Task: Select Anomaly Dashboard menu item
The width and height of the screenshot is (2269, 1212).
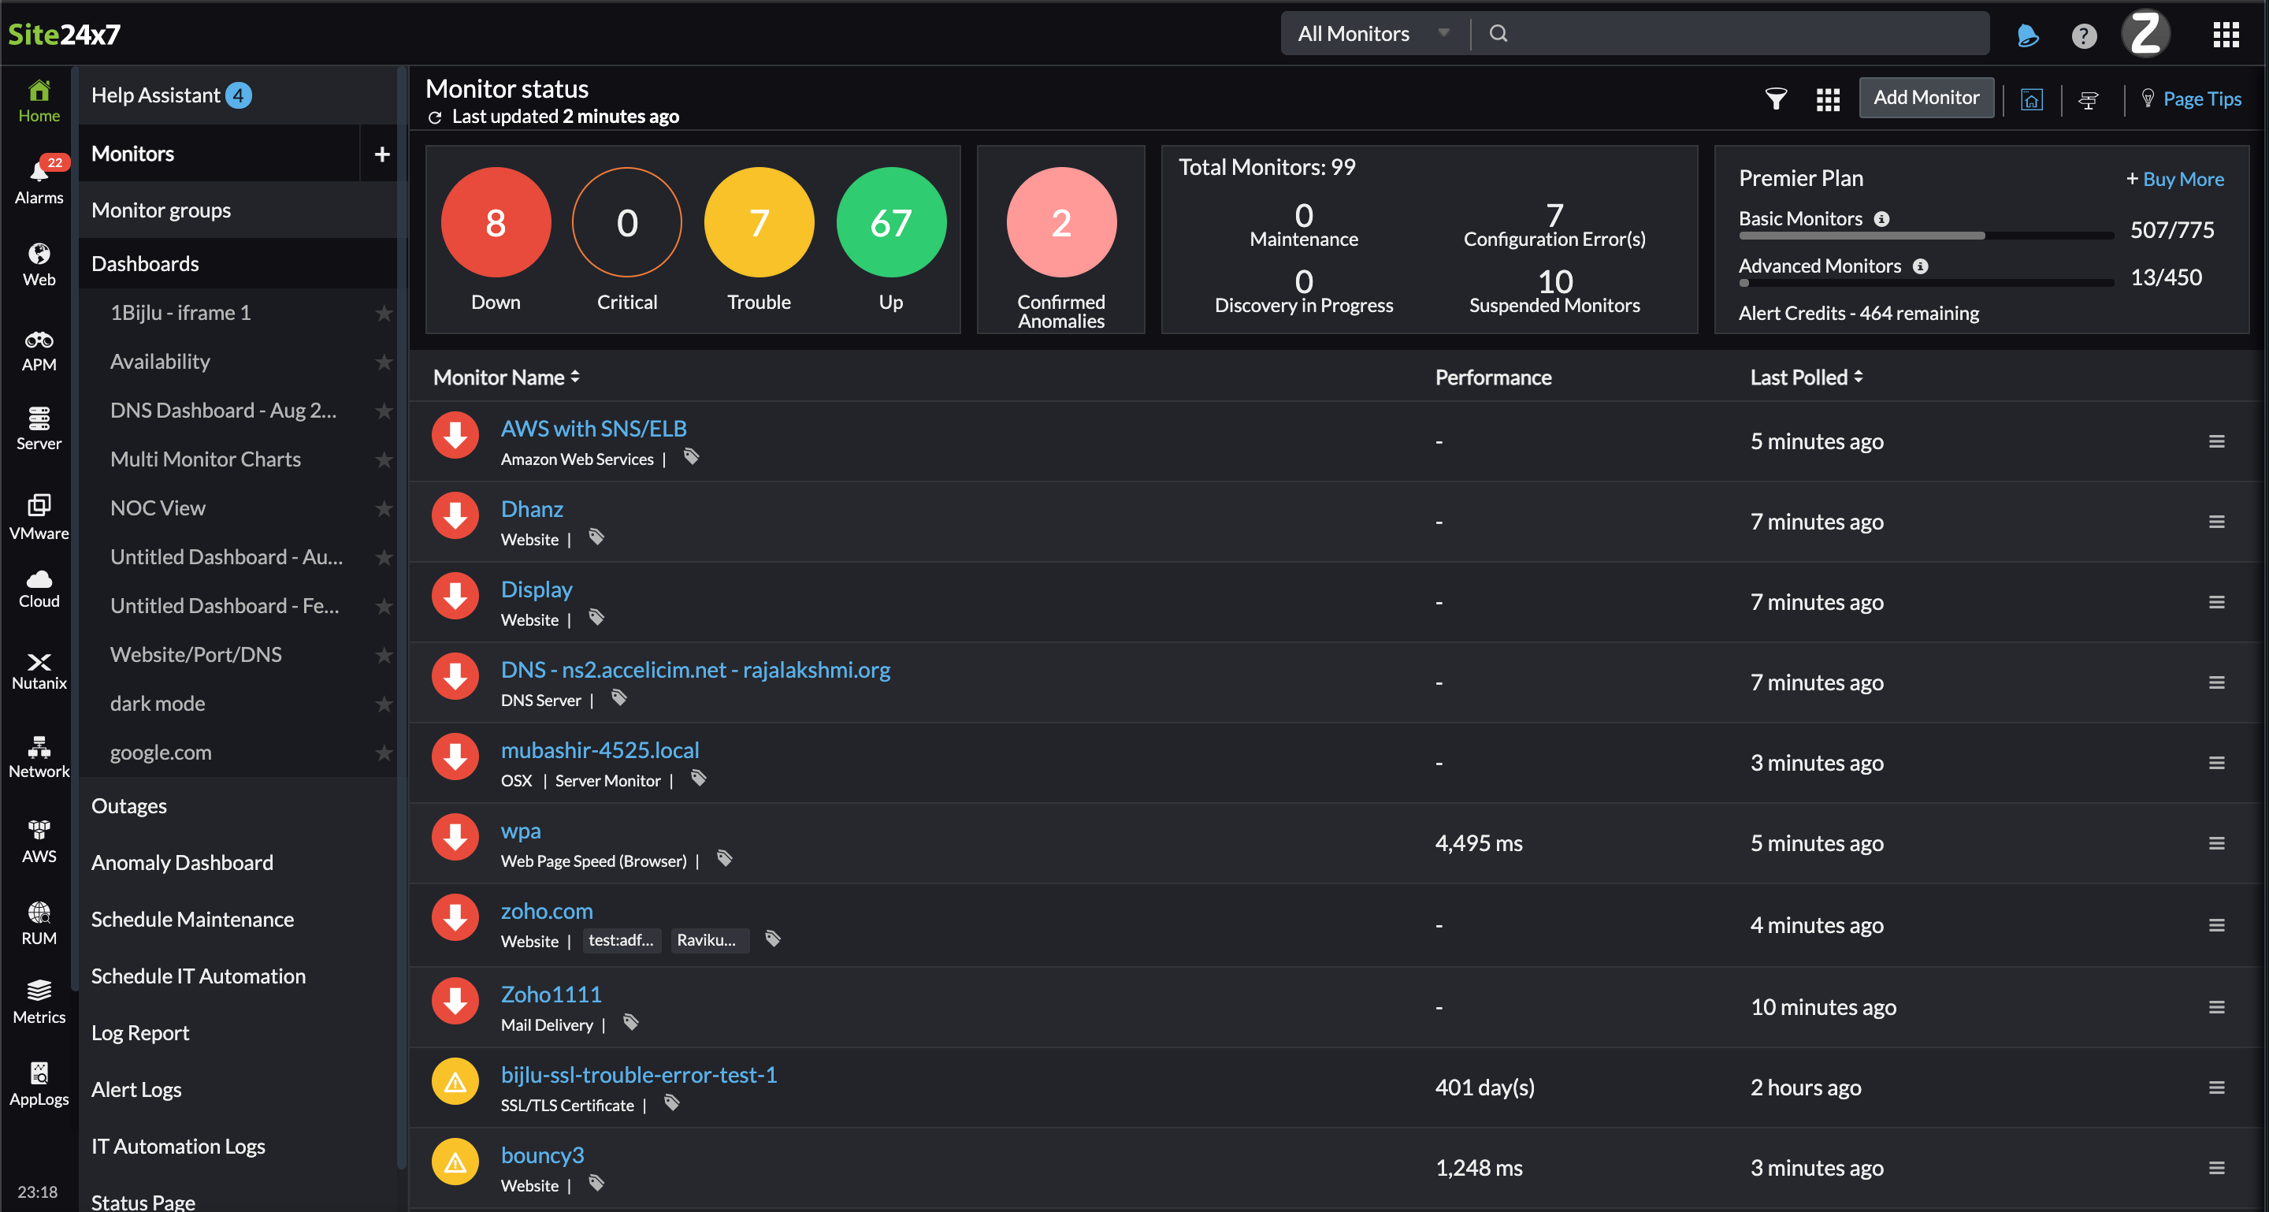Action: coord(182,862)
